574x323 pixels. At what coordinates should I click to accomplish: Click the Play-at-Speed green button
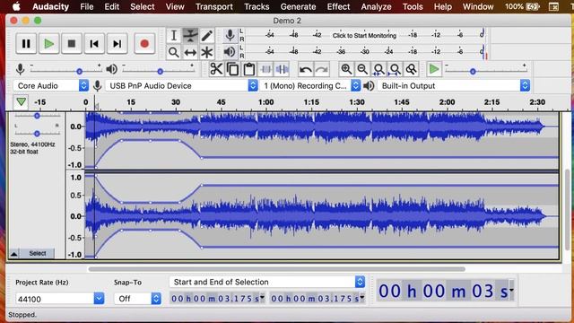[x=434, y=69]
